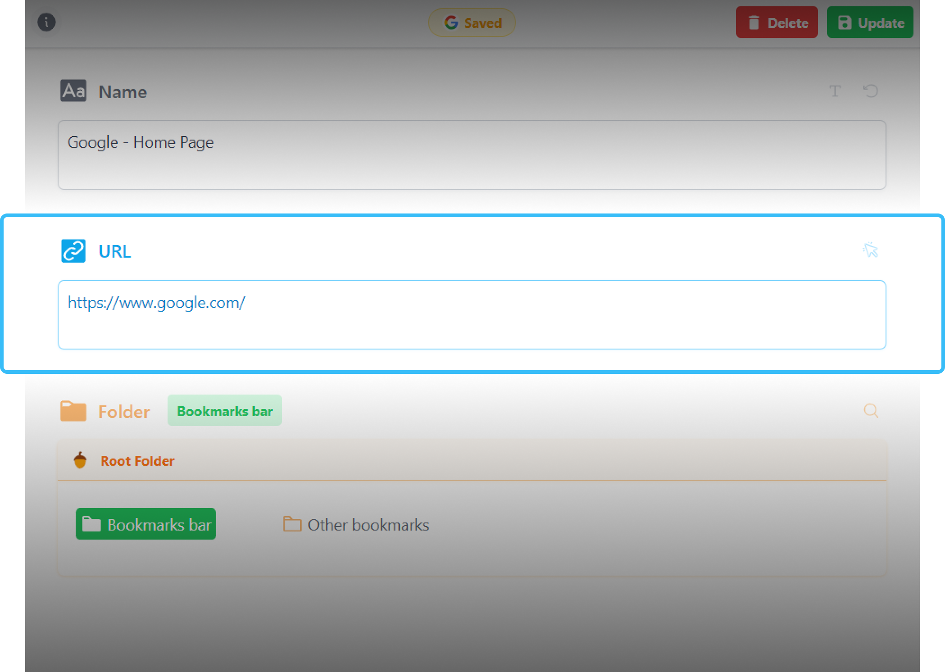Click the 'Name' section heading
Screen dimensions: 945x672
123,92
